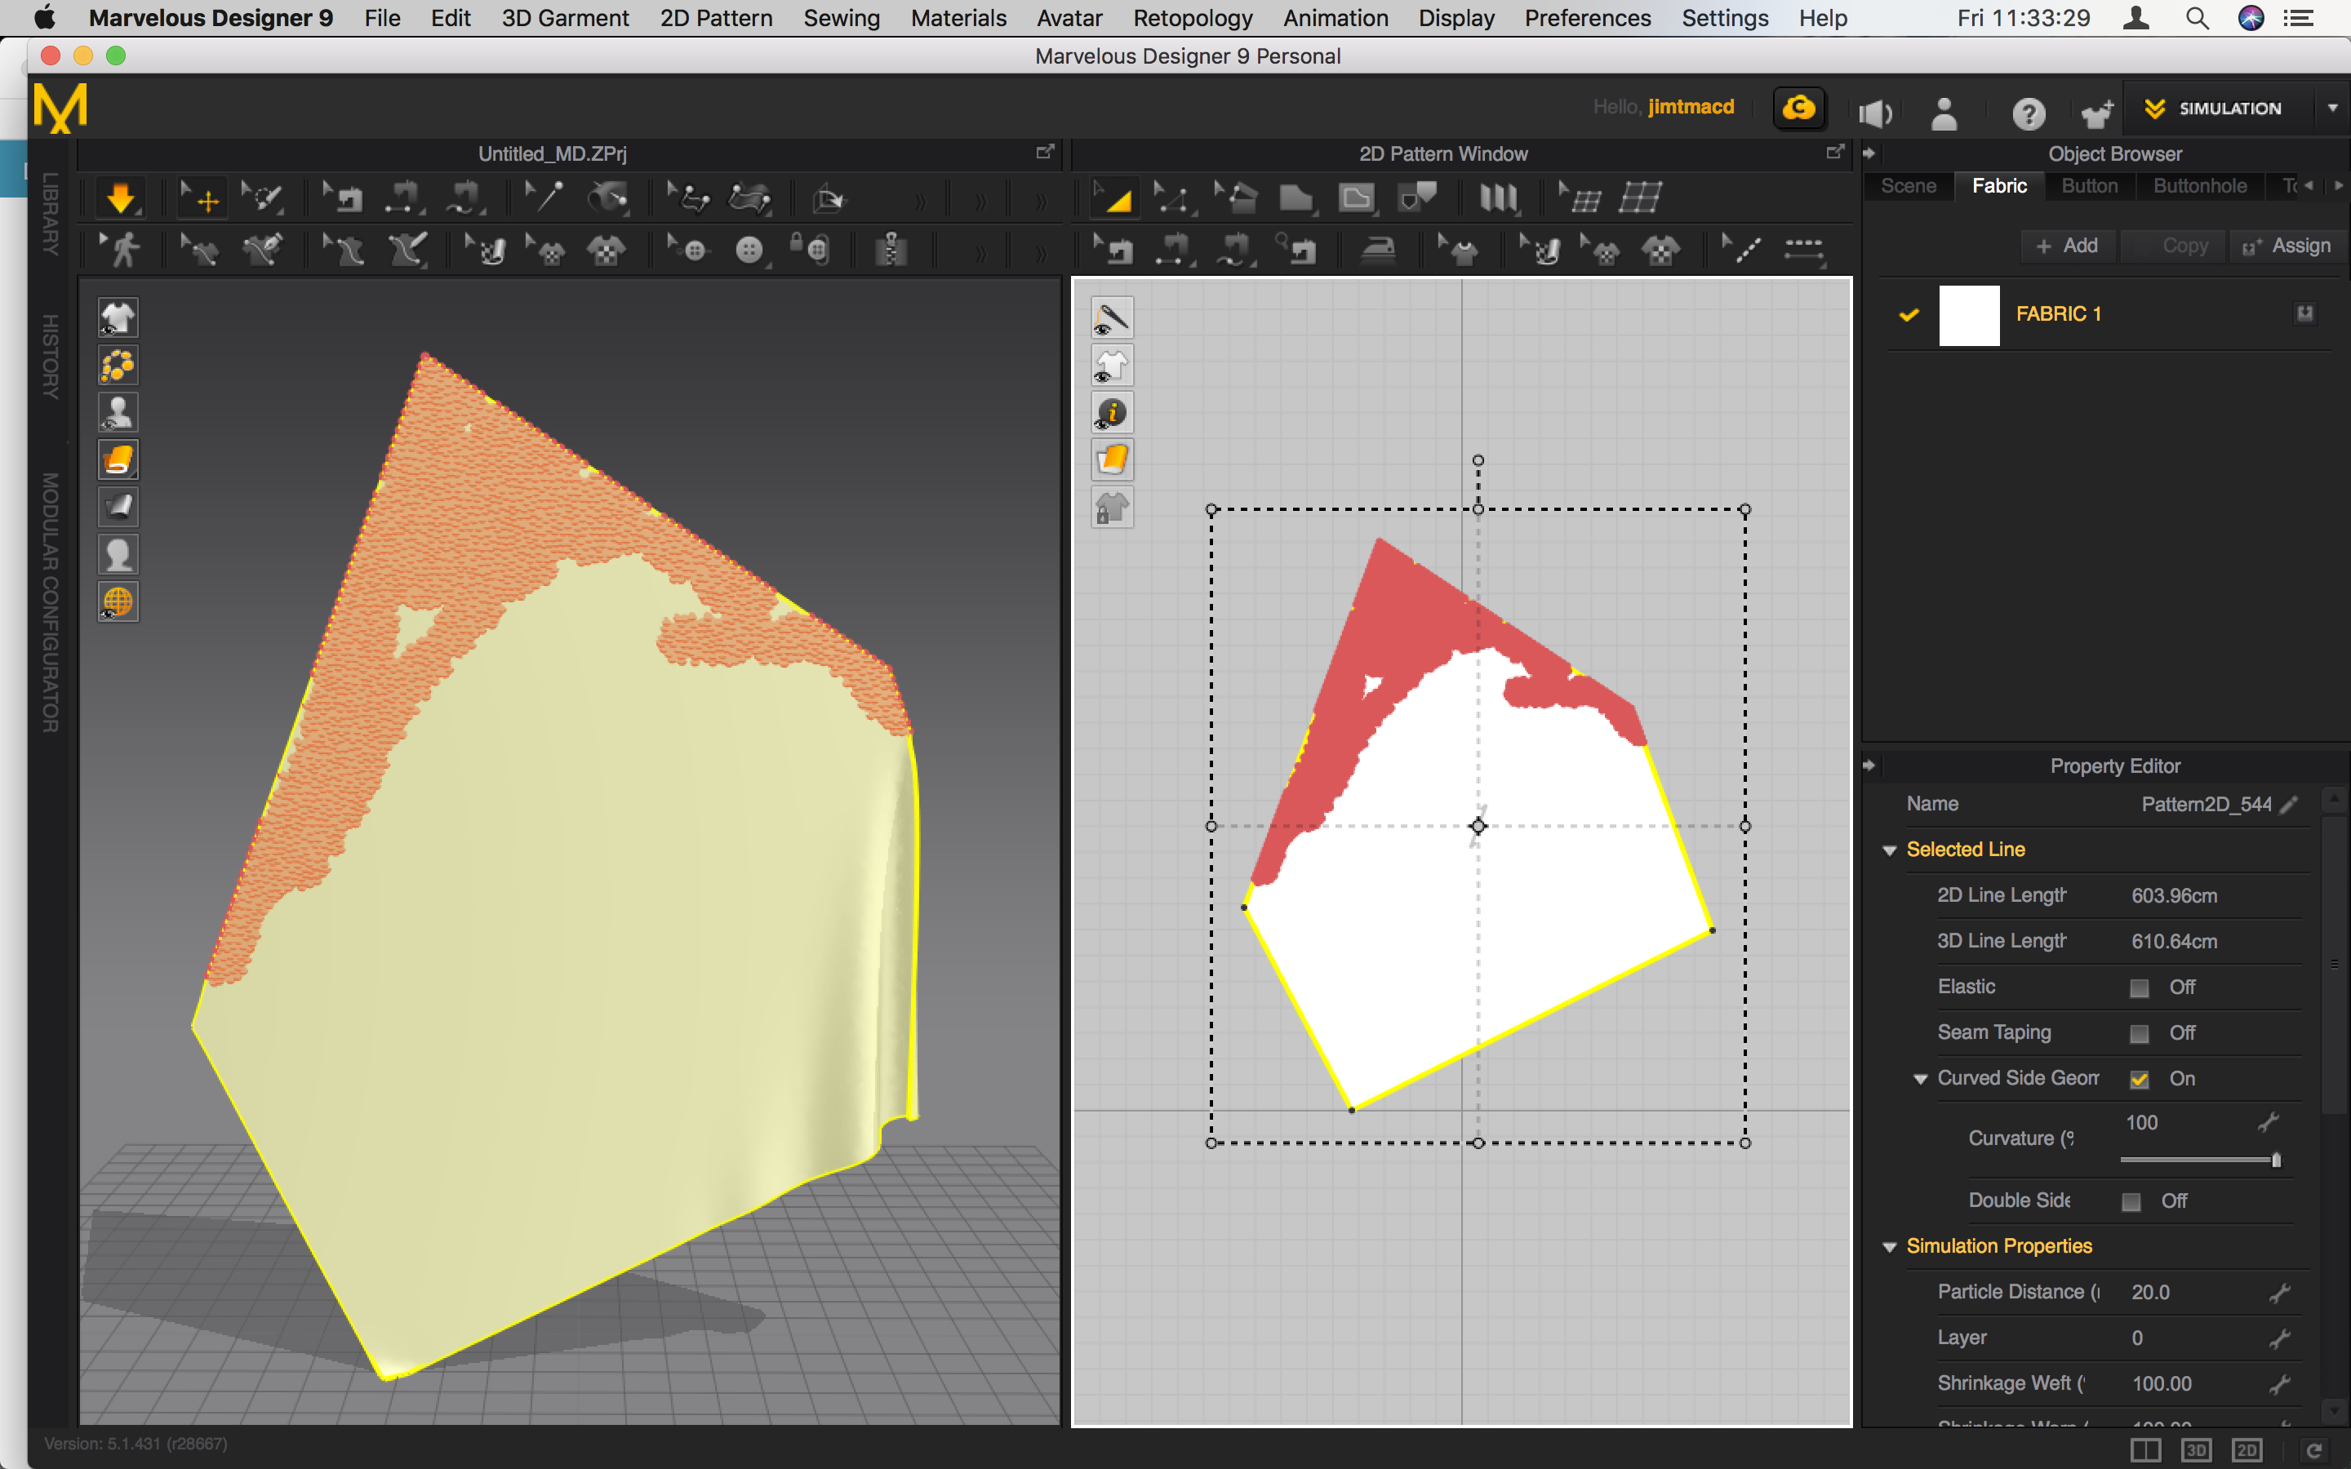Edit the Pattern2D_544 name field
Image resolution: width=2351 pixels, height=1469 pixels.
point(2289,804)
